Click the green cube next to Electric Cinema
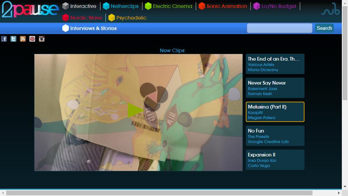 148,6
